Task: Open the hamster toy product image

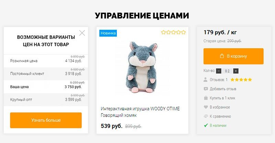Action: point(142,67)
